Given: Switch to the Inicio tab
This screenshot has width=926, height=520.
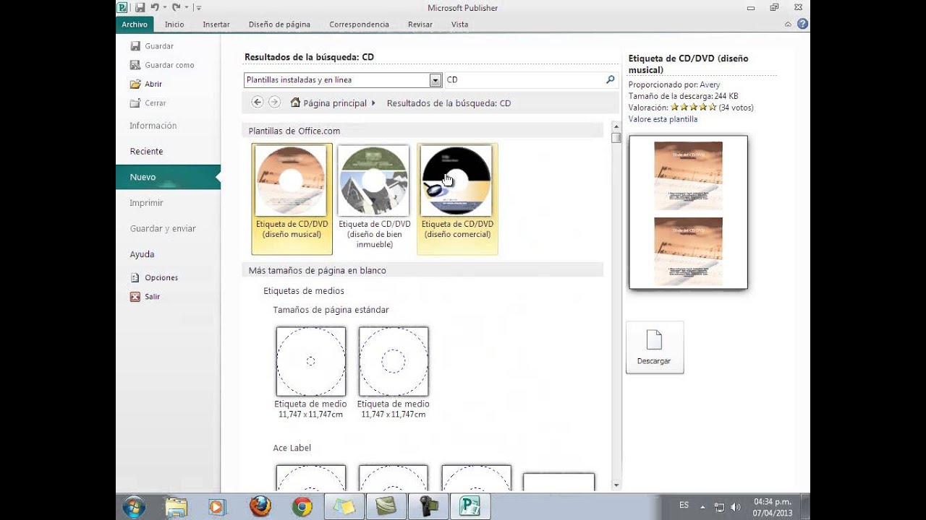Looking at the screenshot, I should [x=174, y=24].
